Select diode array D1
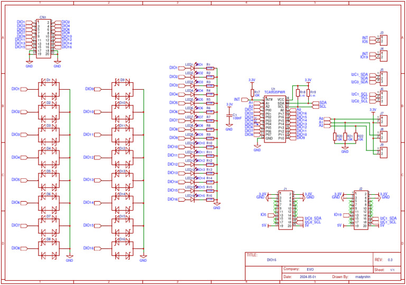 [x=48, y=89]
